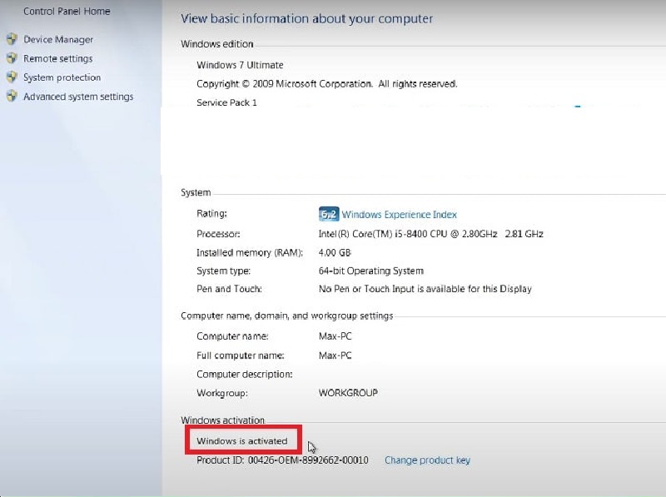Open System protection link

click(x=62, y=77)
